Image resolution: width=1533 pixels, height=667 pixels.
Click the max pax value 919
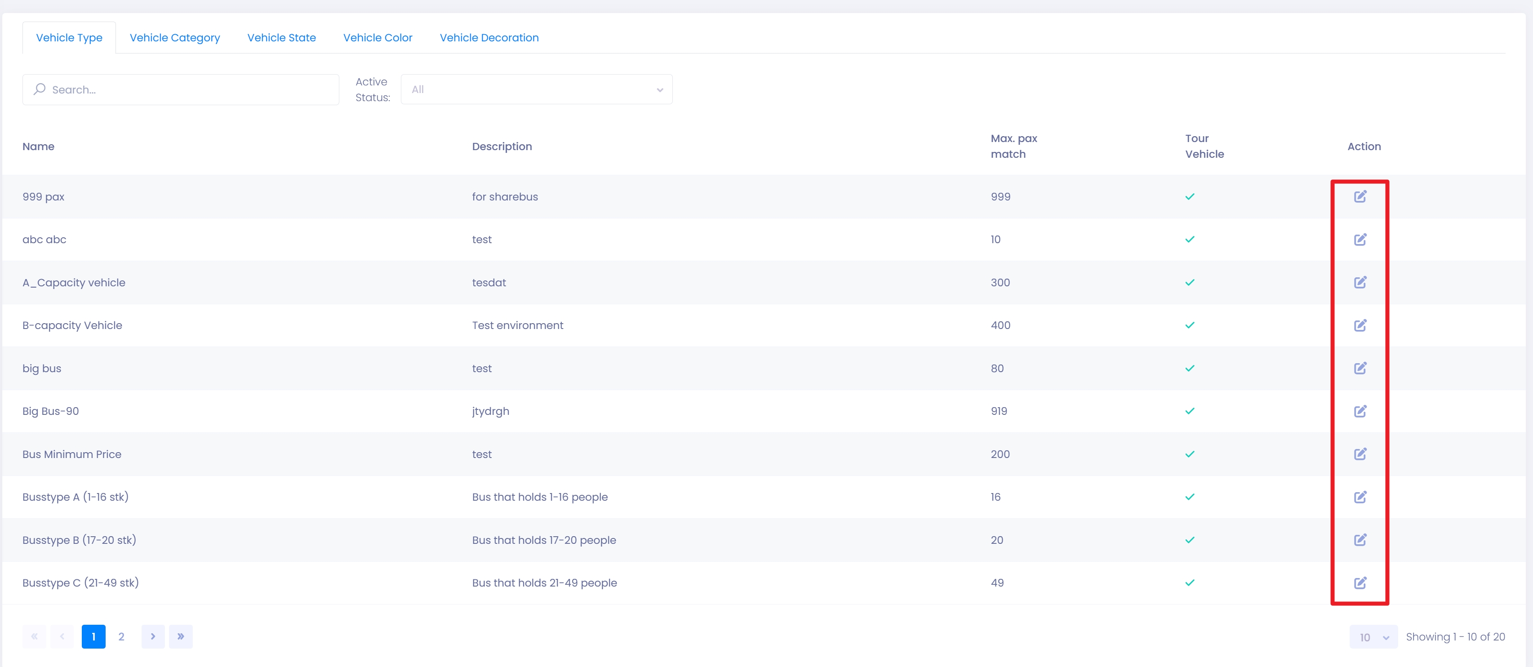point(999,411)
